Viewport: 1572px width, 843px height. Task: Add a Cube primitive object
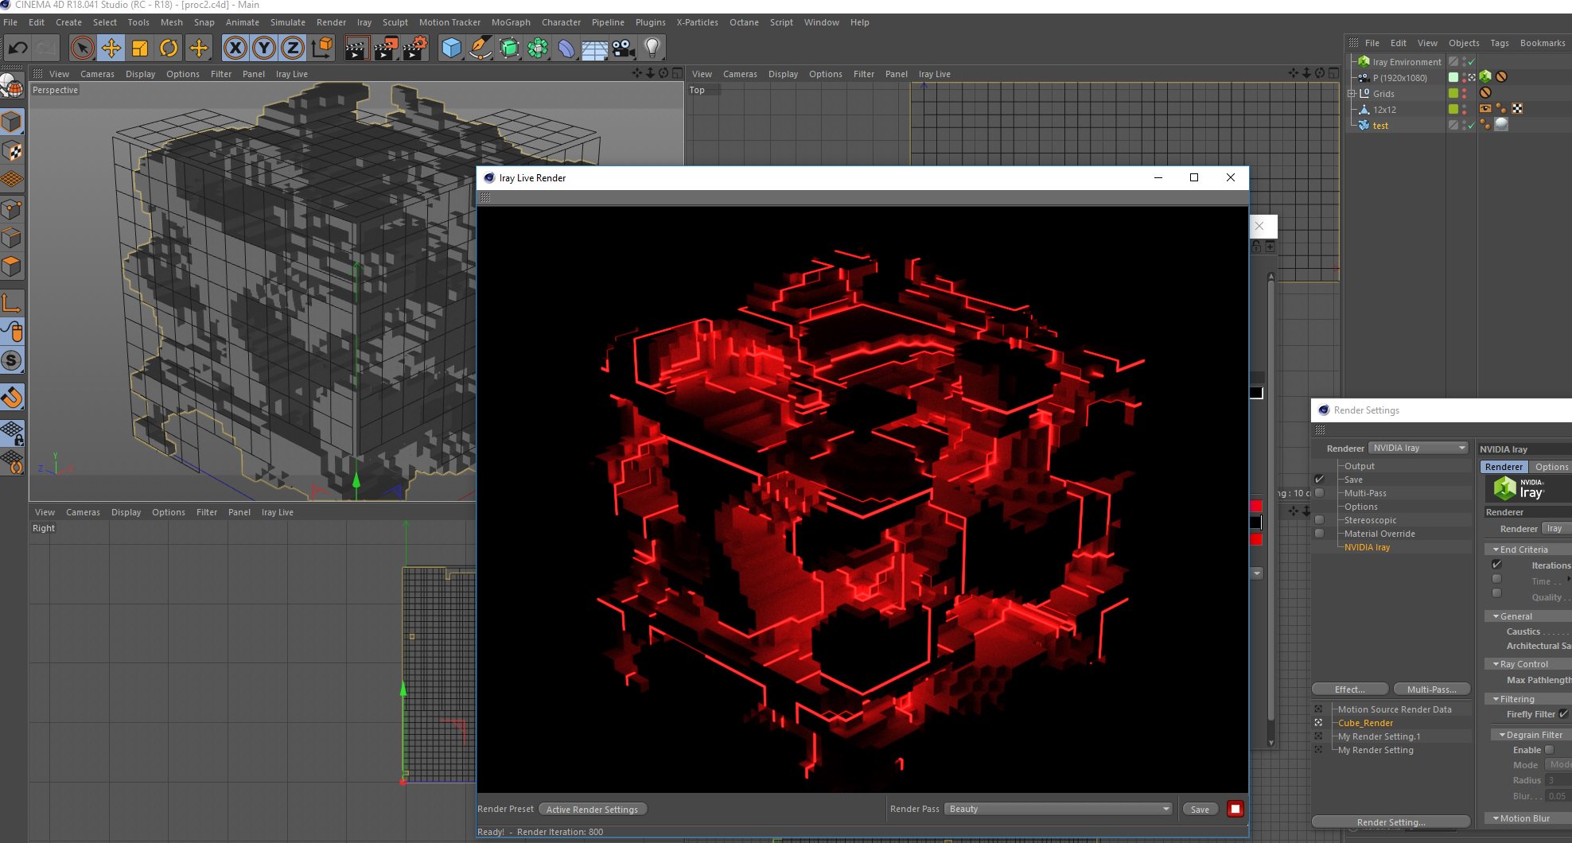[x=451, y=49]
